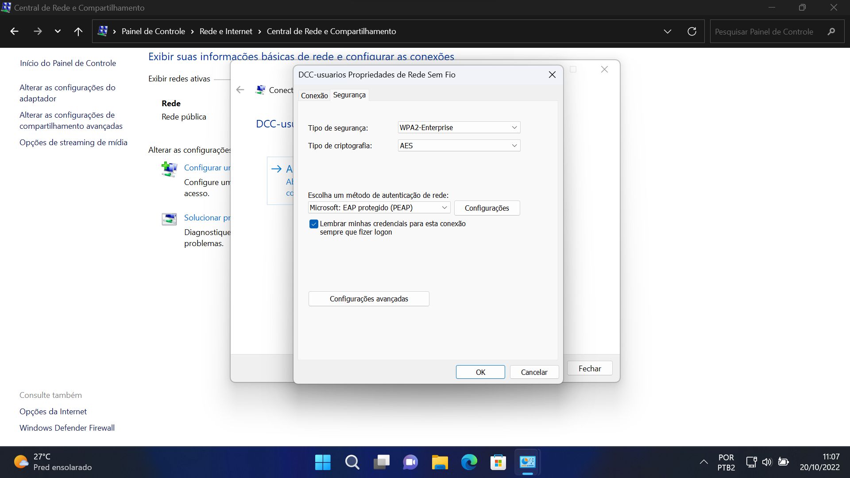Screen dimensions: 850x478
Task: Click the POR PTB2 language indicator
Action: coord(726,463)
